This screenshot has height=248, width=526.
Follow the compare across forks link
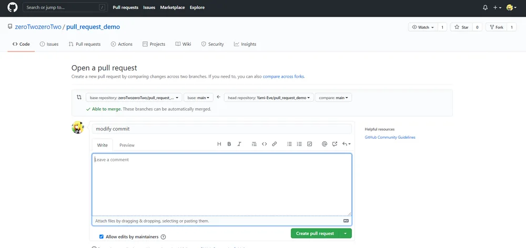click(x=284, y=76)
